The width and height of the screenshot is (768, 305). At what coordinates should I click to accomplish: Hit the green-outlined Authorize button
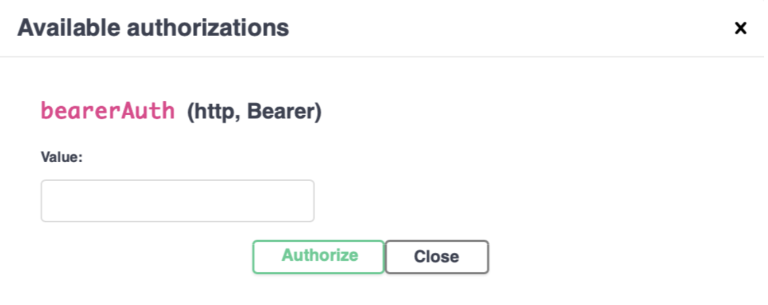pyautogui.click(x=319, y=256)
